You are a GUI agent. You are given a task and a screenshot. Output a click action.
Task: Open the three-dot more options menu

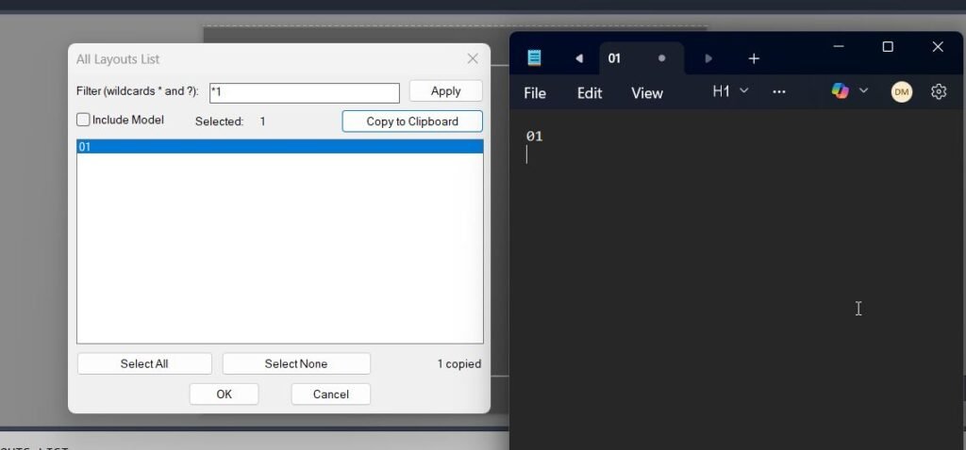[x=779, y=91]
